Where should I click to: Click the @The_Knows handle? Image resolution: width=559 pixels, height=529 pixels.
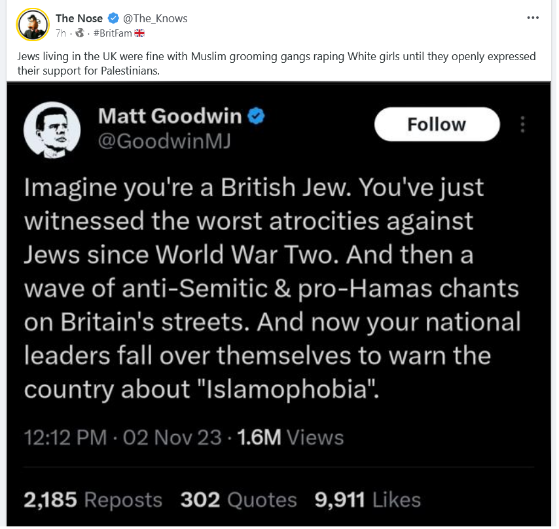pyautogui.click(x=155, y=18)
